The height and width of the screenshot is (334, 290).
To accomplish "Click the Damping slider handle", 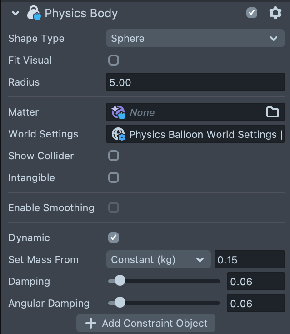I will pos(120,281).
